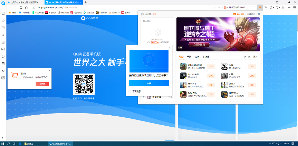Click the scissors screenshot tool
The width and height of the screenshot is (298, 146).
point(271,7)
